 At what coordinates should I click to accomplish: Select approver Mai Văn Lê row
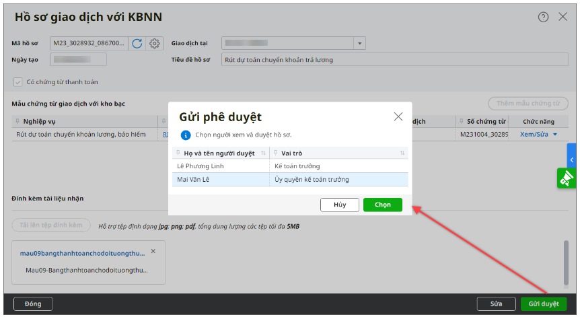[x=290, y=180]
